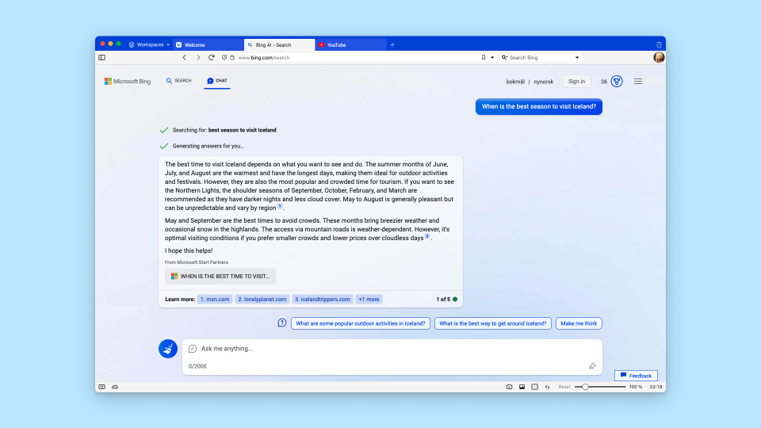
Task: Open the 1. msn.com source link
Action: click(215, 300)
